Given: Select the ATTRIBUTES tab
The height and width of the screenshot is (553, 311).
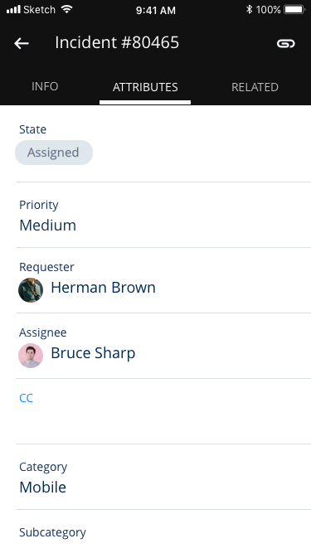Looking at the screenshot, I should [x=145, y=87].
